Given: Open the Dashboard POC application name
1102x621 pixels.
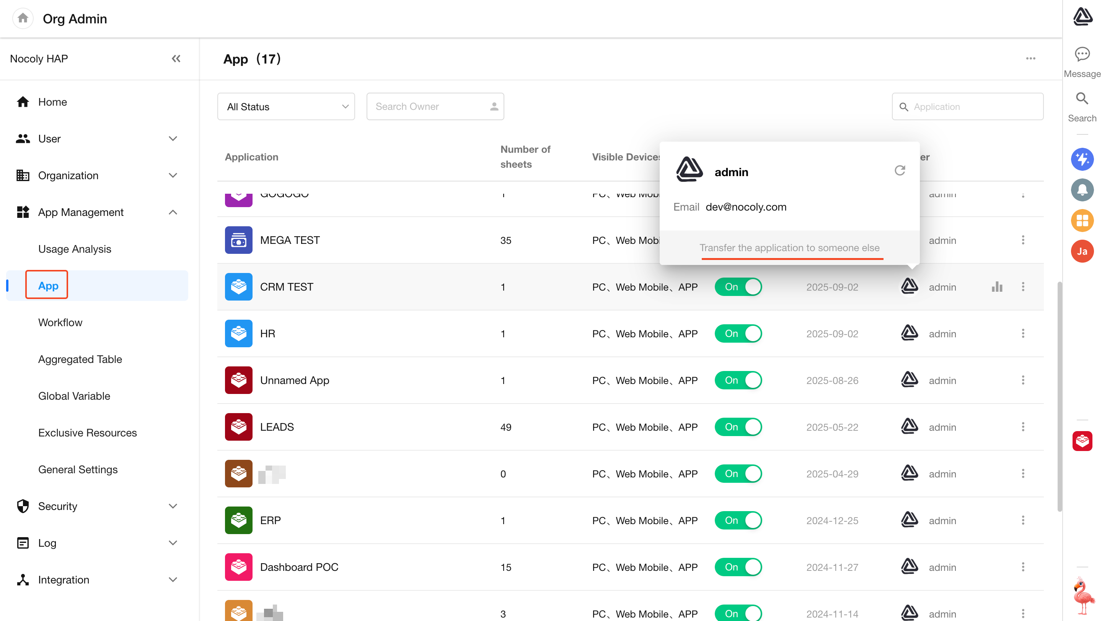Looking at the screenshot, I should tap(299, 567).
